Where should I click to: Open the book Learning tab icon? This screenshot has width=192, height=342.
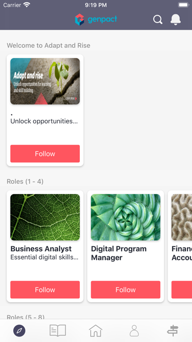tap(58, 330)
